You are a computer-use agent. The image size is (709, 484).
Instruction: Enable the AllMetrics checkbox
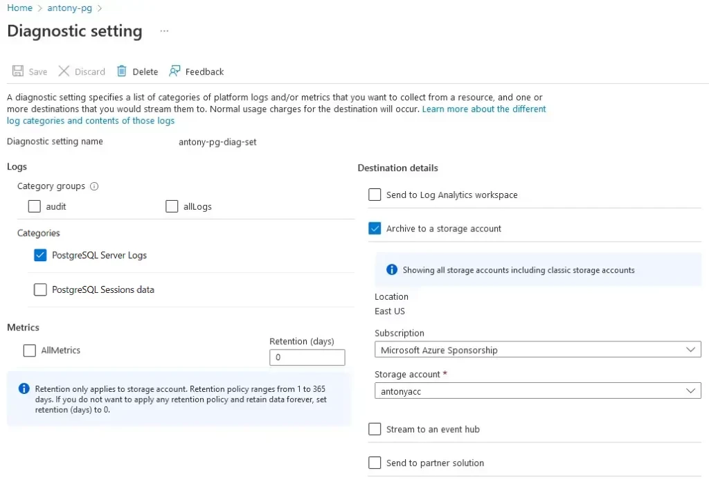pos(29,350)
